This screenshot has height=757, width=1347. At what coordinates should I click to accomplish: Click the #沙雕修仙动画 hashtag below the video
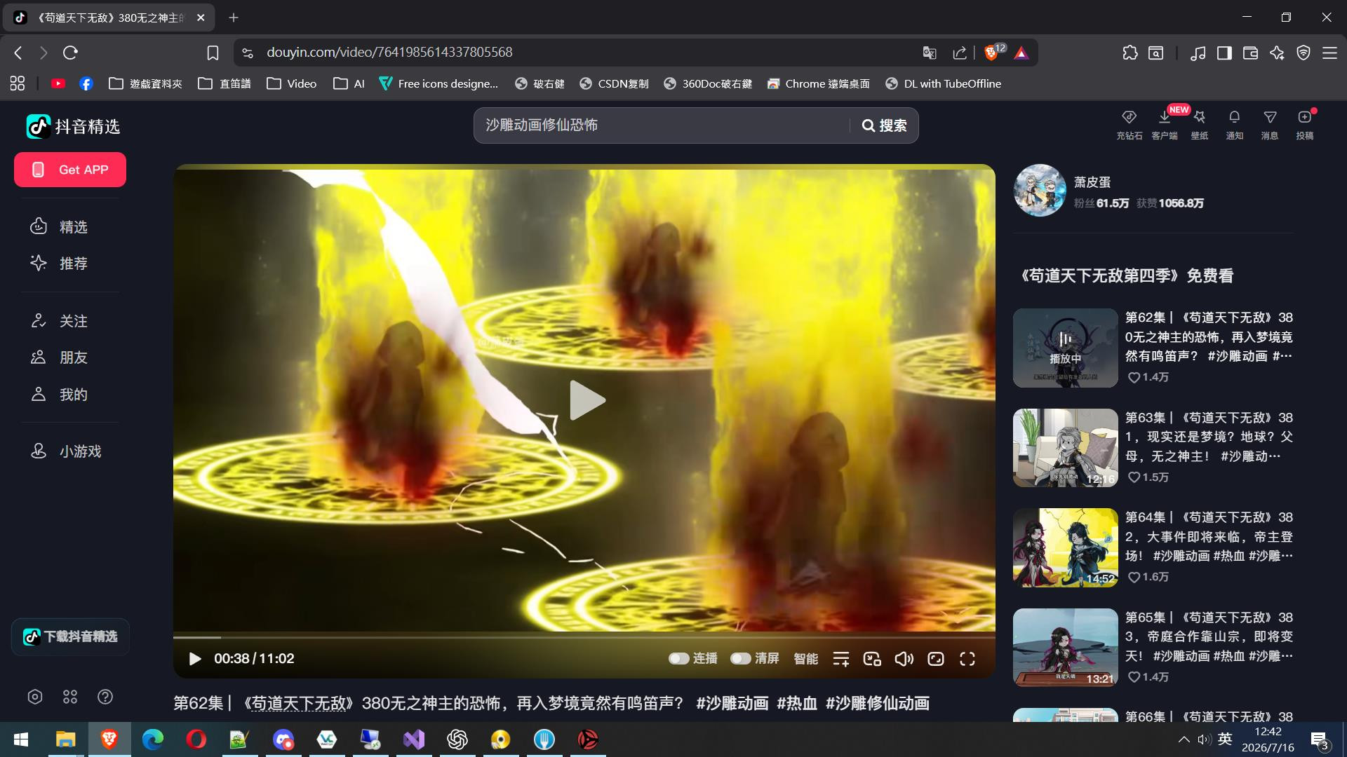pos(878,703)
